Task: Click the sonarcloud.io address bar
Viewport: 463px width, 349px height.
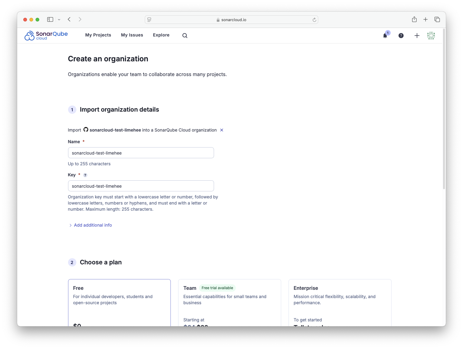Action: (232, 20)
